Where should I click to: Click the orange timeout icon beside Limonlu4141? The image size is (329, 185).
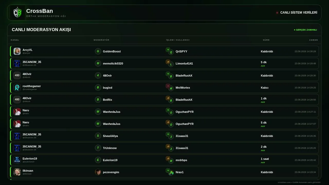coord(168,62)
